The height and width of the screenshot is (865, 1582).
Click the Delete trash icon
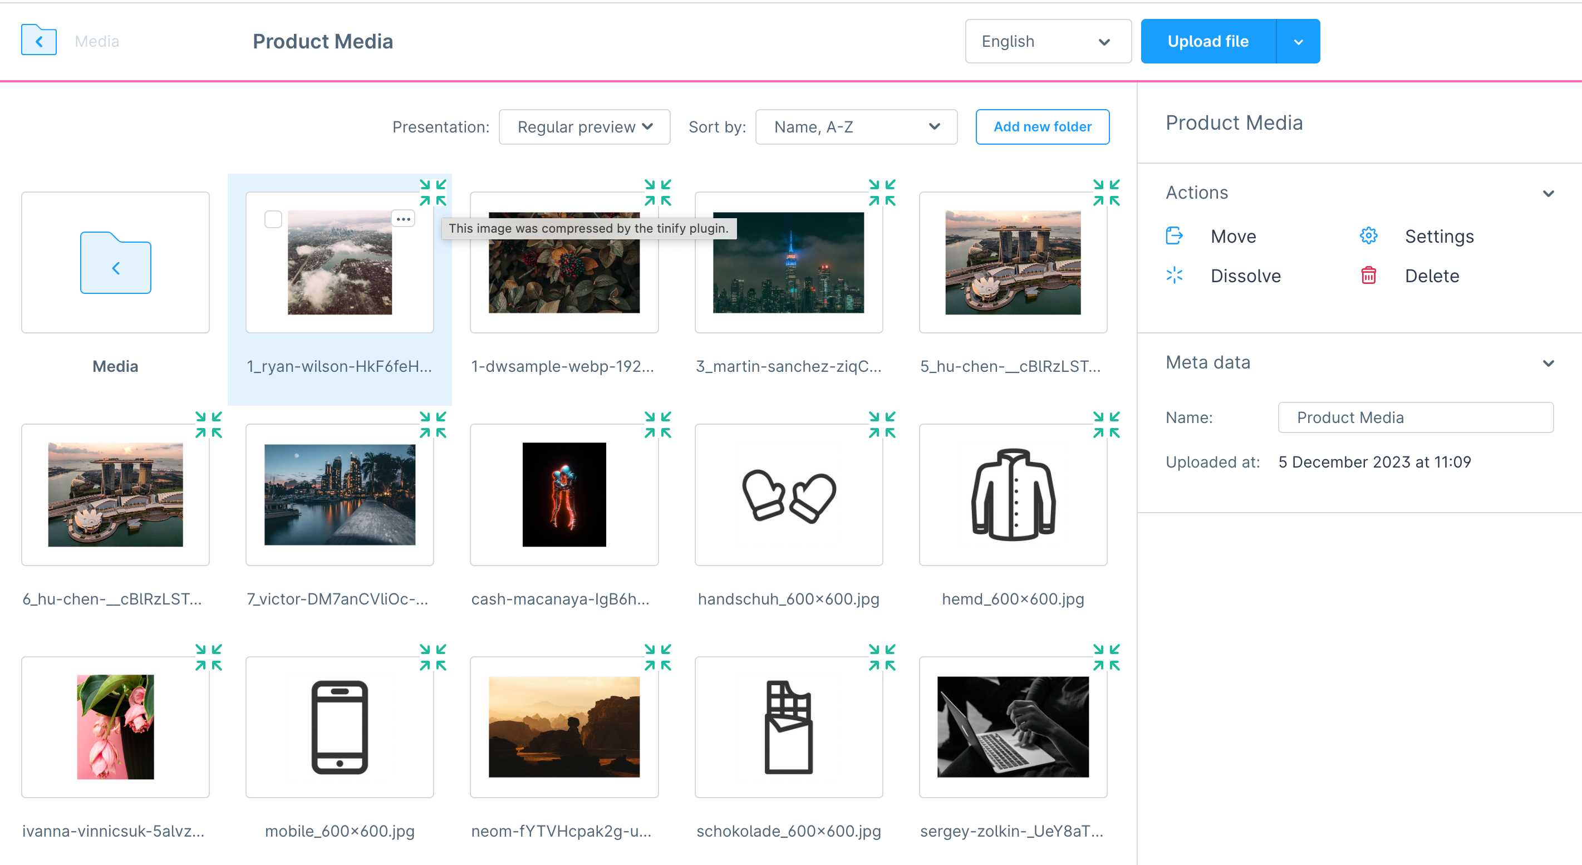[x=1368, y=276]
